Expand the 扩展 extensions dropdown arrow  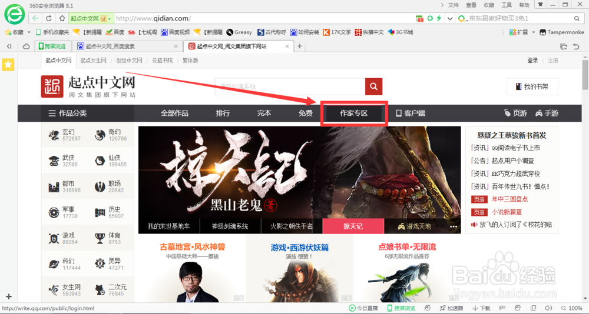(534, 32)
